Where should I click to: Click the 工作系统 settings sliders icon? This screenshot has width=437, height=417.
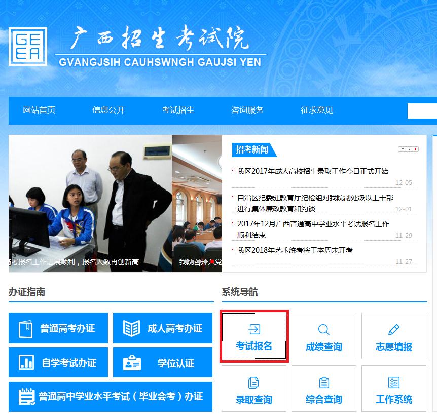394,383
